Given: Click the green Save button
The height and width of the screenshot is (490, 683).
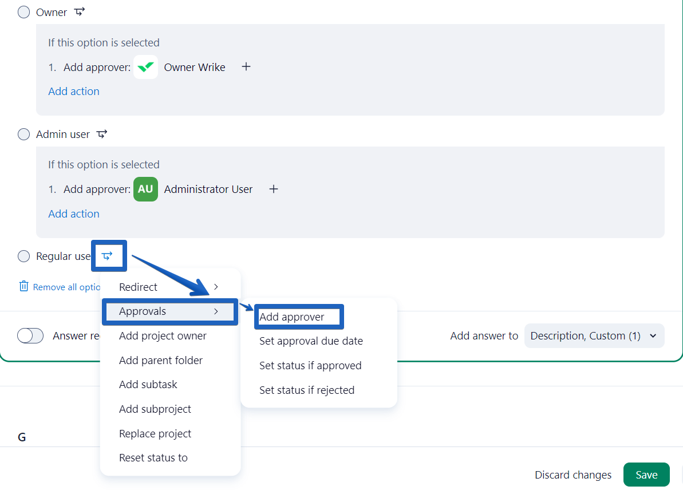Looking at the screenshot, I should pyautogui.click(x=646, y=475).
